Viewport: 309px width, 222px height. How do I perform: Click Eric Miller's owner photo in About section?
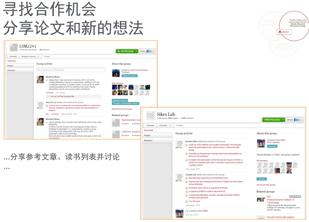point(261,143)
